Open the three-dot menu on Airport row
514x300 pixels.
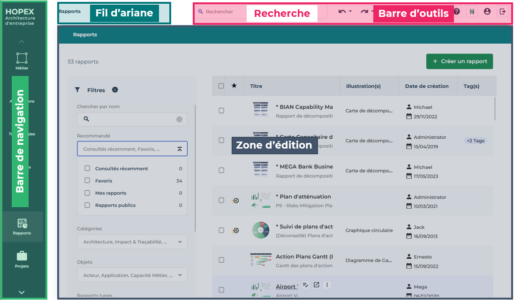327,285
